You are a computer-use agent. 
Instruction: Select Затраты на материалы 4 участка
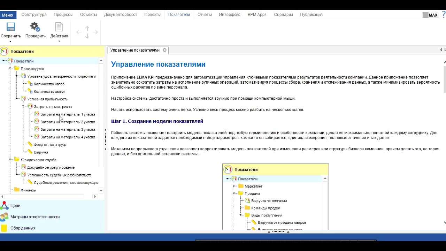point(68,137)
